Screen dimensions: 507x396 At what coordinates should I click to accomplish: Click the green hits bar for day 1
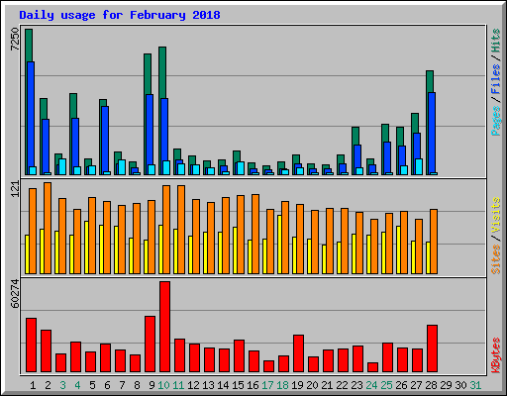pos(29,46)
